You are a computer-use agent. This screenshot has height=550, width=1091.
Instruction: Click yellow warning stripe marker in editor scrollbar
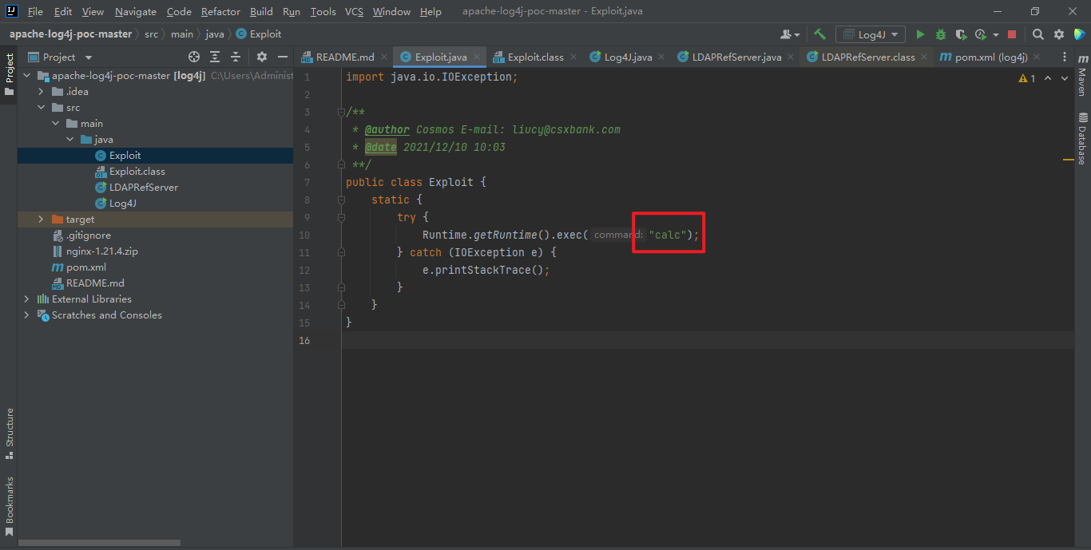click(1069, 160)
